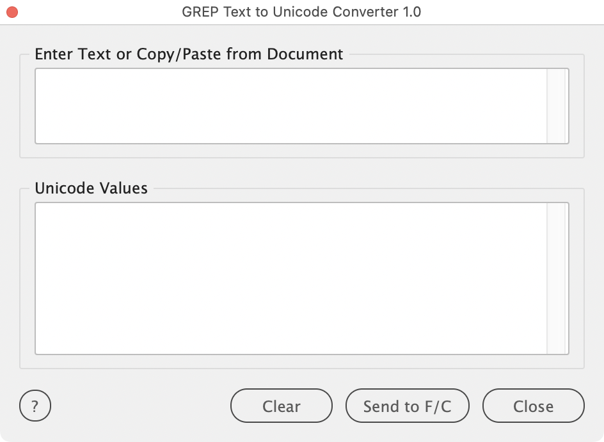604x442 pixels.
Task: Focus the Enter Text input box
Action: pyautogui.click(x=291, y=106)
